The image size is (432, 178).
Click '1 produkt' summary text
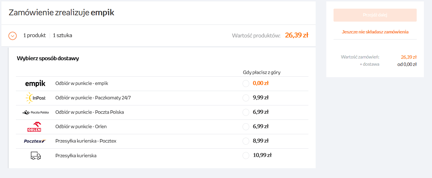tap(34, 35)
